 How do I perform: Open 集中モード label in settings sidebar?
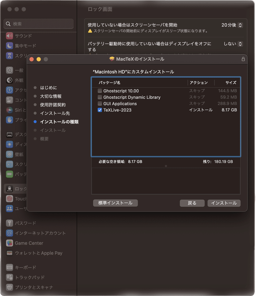click(25, 46)
